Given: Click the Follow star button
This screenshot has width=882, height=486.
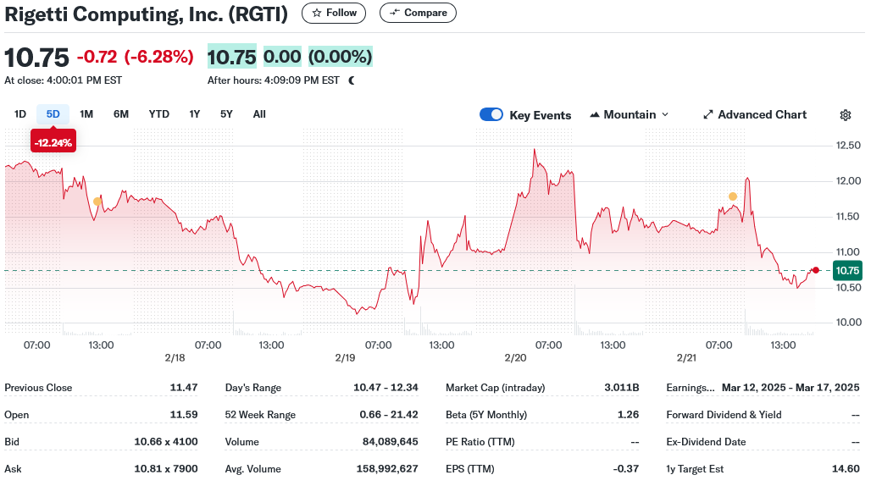Looking at the screenshot, I should click(334, 13).
